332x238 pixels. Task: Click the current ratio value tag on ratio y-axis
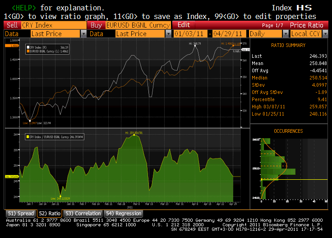(12, 177)
